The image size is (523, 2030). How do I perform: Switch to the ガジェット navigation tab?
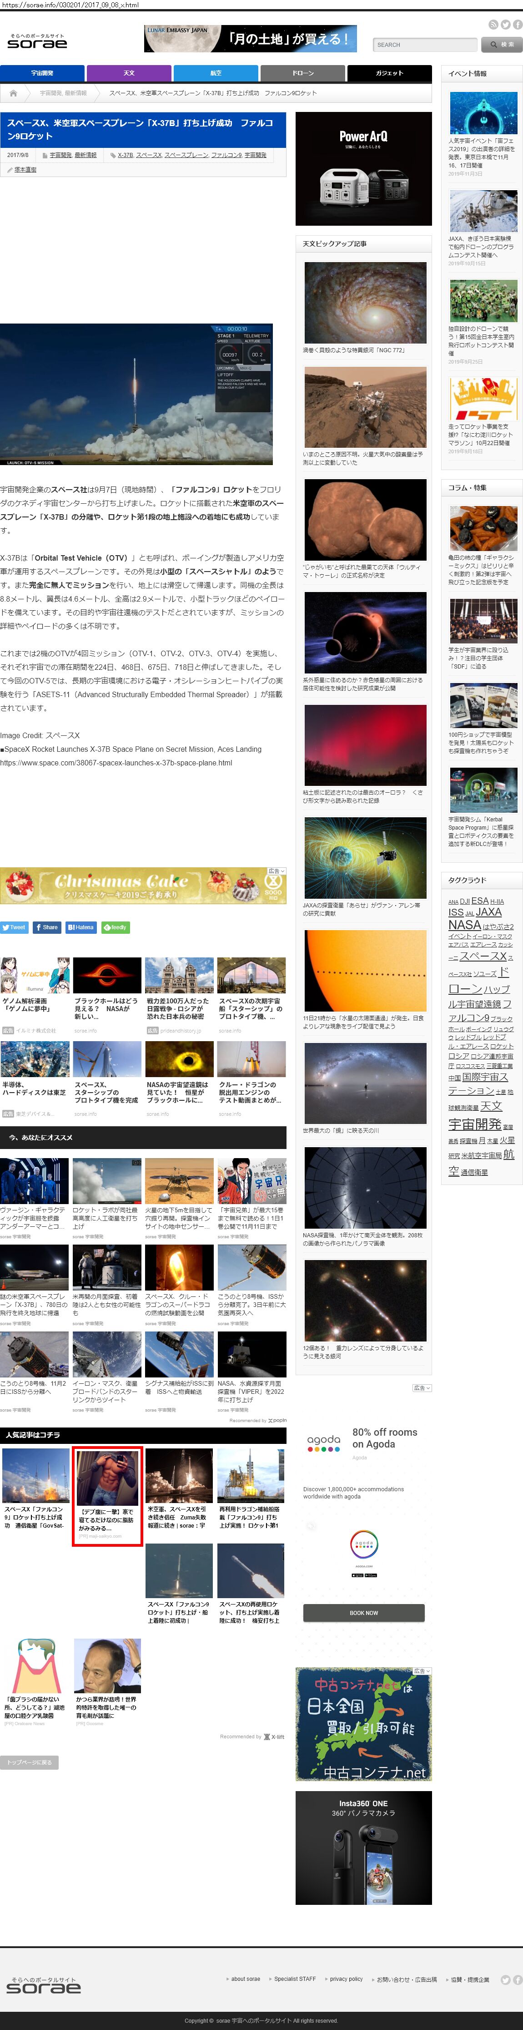click(x=389, y=73)
